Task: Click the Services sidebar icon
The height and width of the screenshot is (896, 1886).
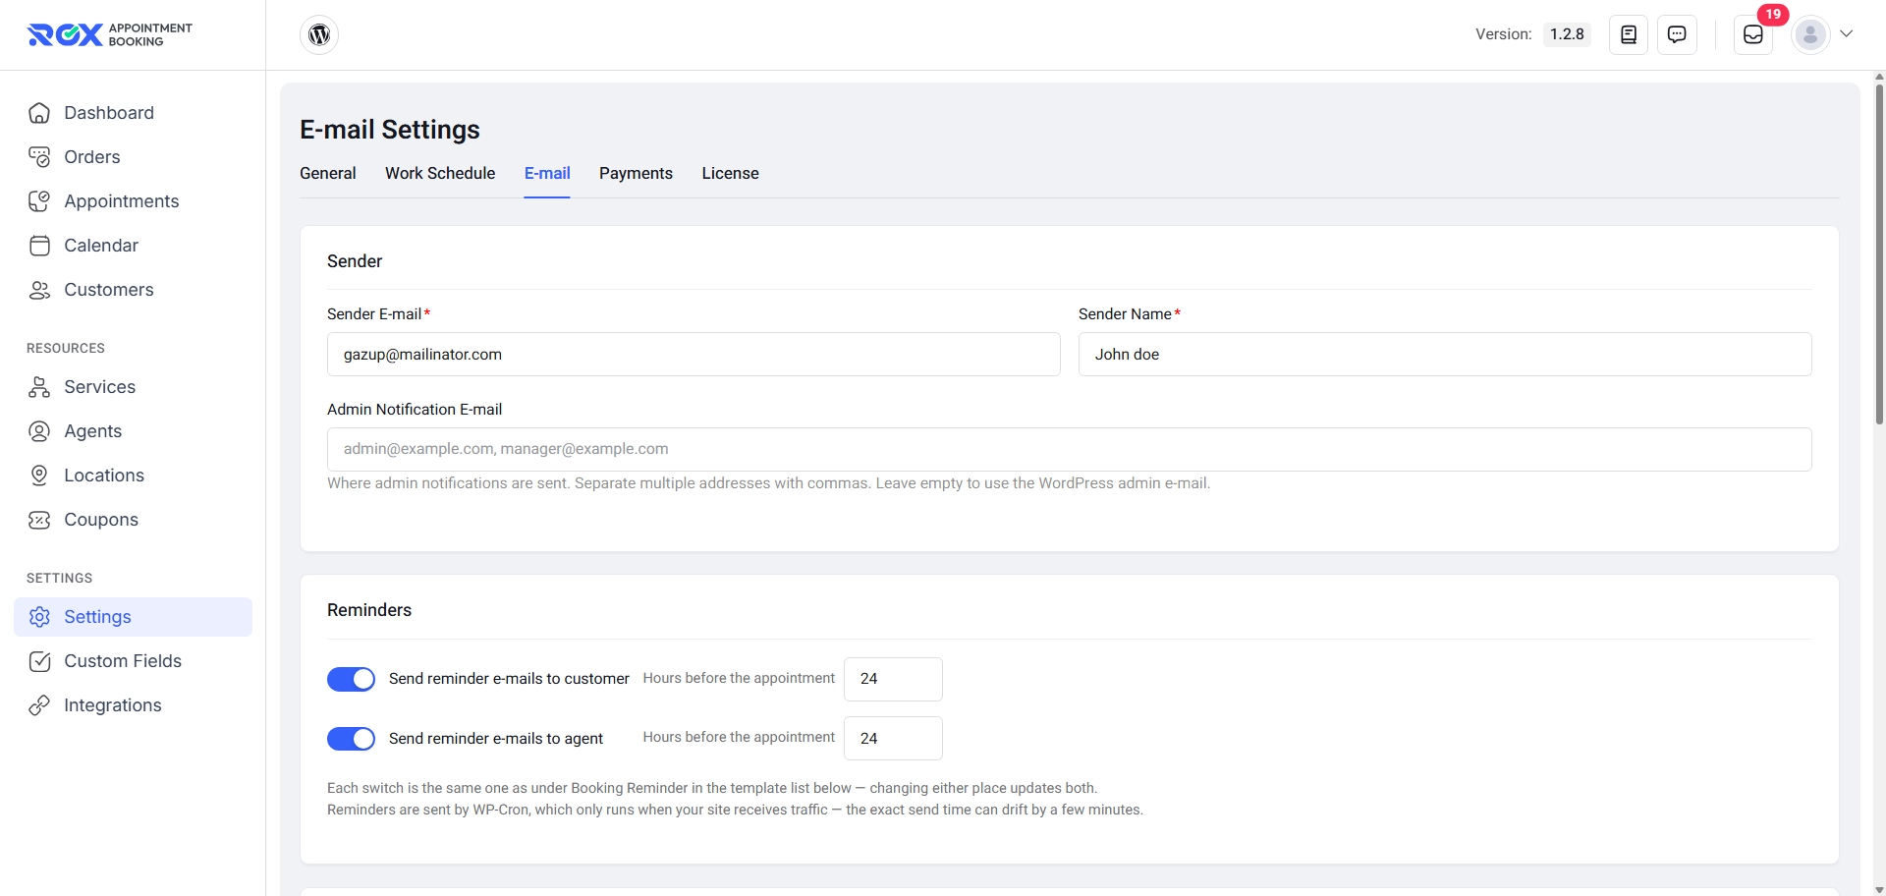Action: (39, 387)
